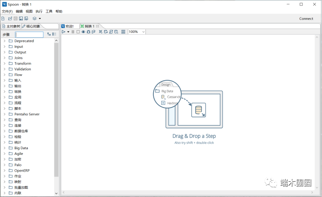The height and width of the screenshot is (197, 322).
Task: Click the Preview transformation eye icon
Action: [83, 32]
